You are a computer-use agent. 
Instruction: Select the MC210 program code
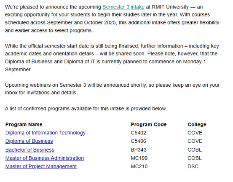coord(139,166)
